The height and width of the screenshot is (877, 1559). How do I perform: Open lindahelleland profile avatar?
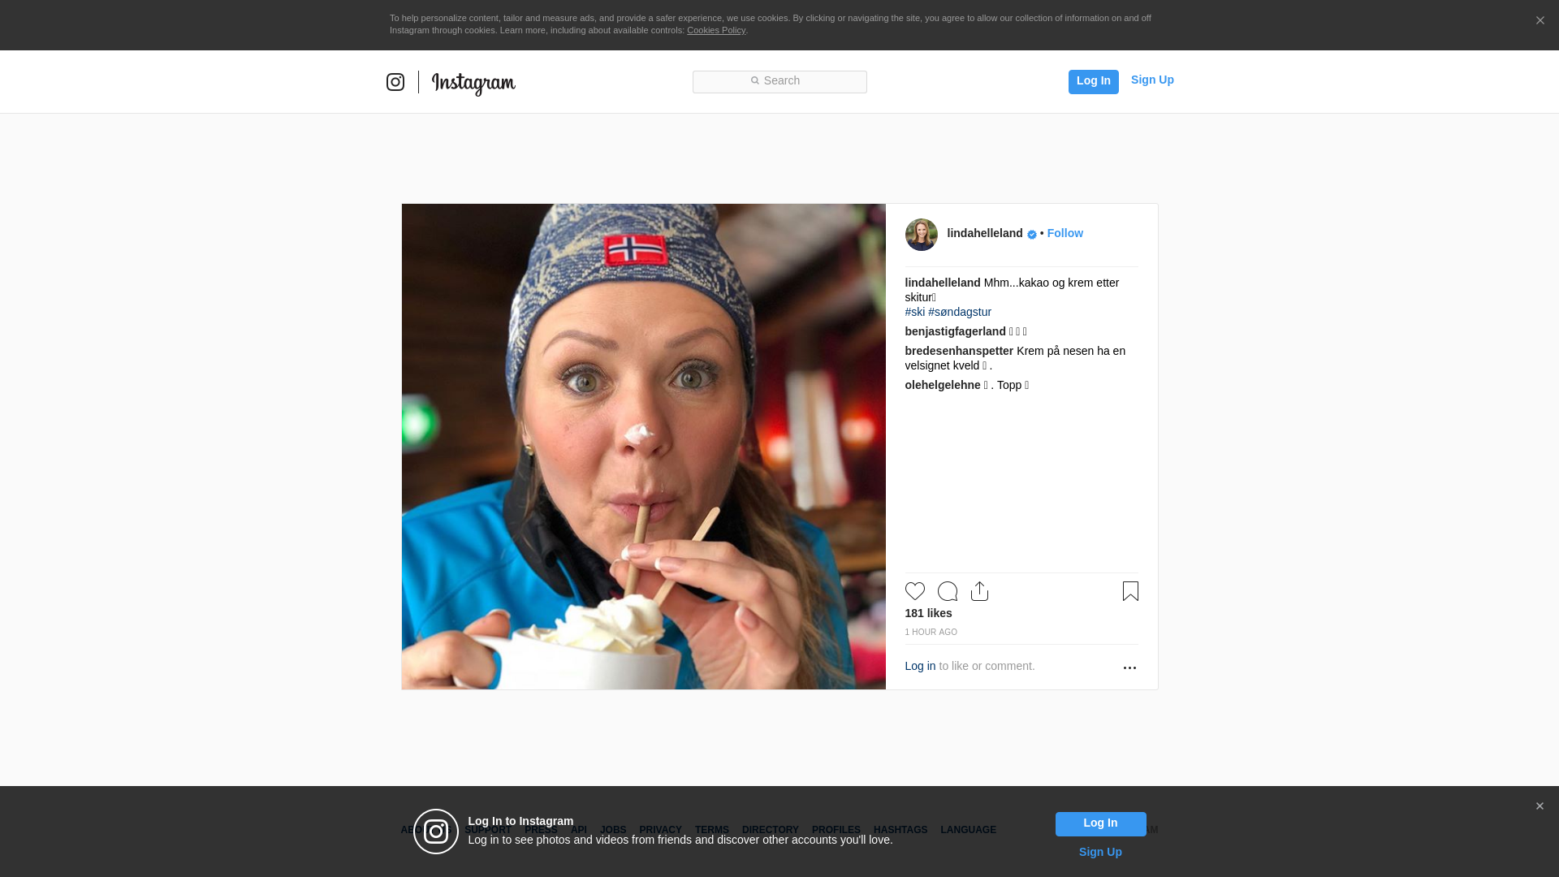(x=921, y=235)
